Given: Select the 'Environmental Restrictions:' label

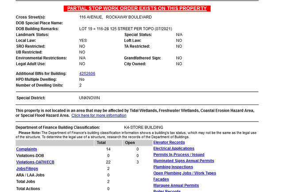Looking at the screenshot, I should click(x=41, y=58).
